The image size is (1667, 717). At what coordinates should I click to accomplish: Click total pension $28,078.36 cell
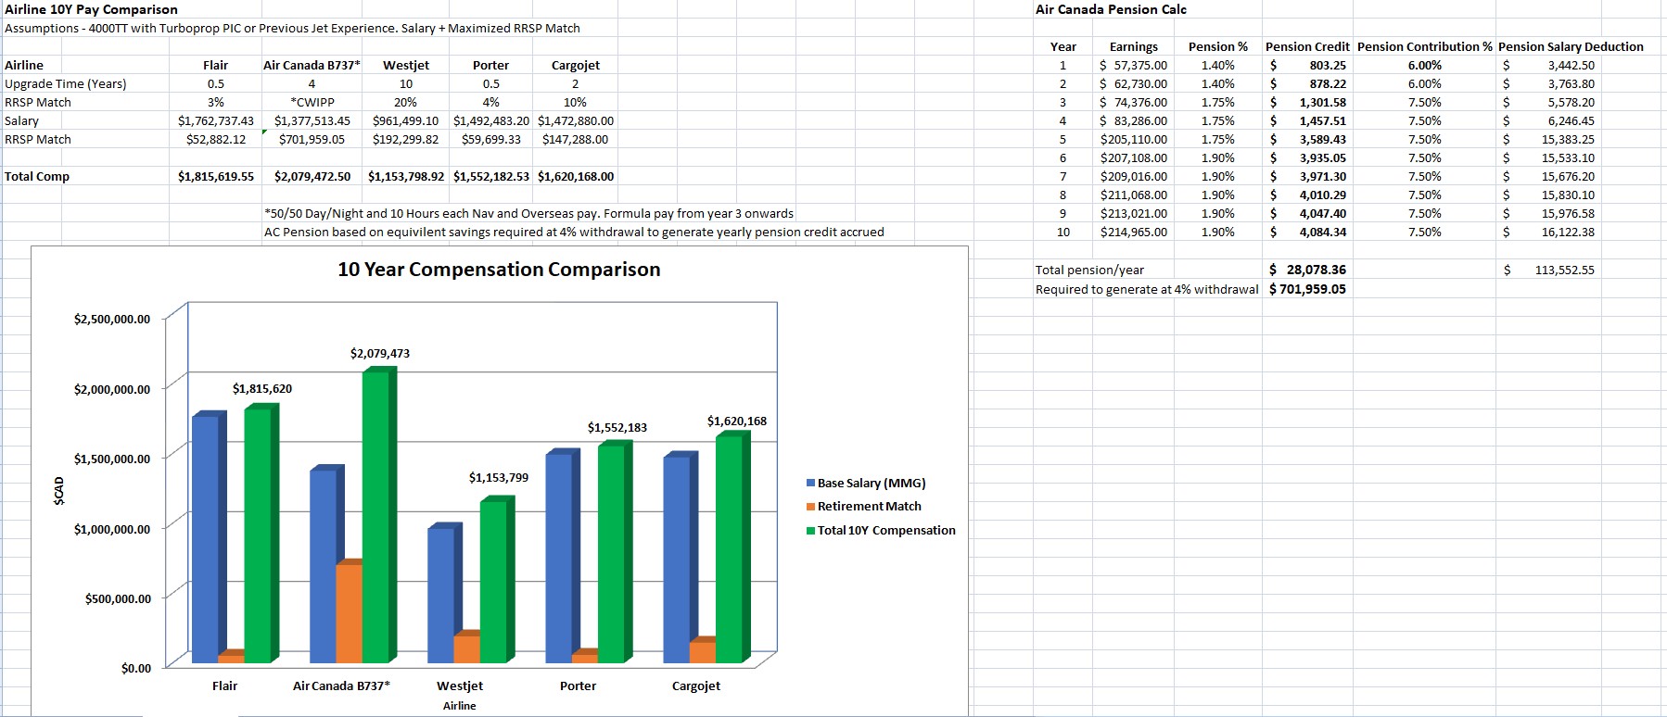(1307, 270)
